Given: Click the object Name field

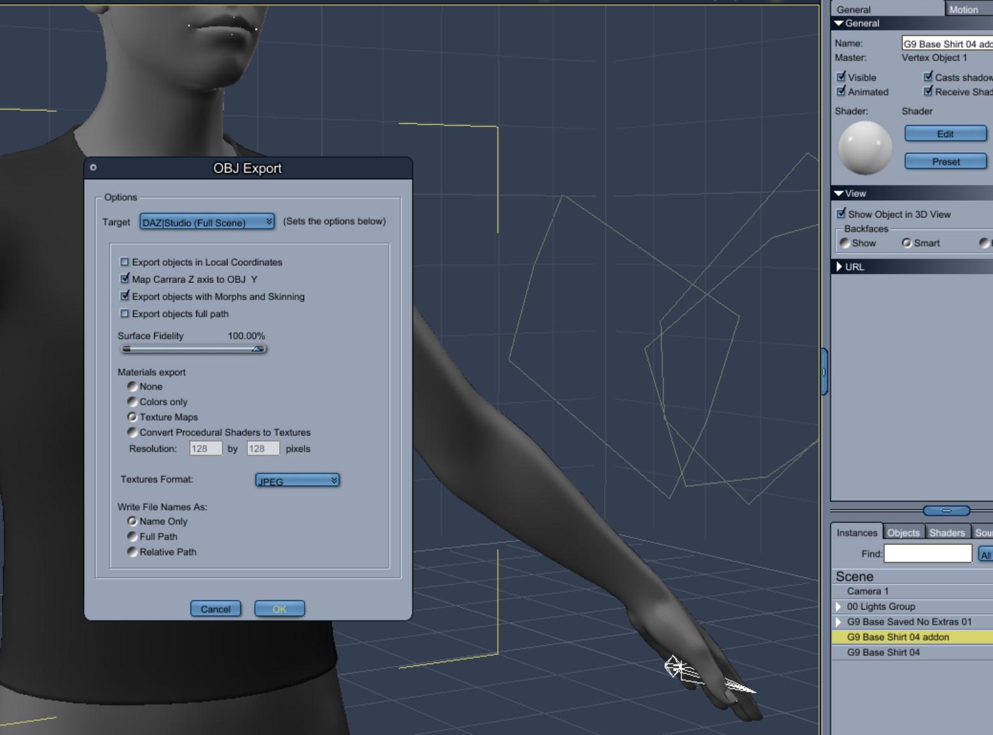Looking at the screenshot, I should [x=947, y=44].
